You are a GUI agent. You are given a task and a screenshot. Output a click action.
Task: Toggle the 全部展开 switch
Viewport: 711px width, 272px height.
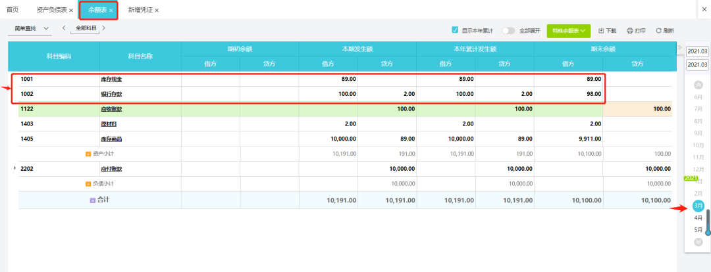[x=508, y=30]
